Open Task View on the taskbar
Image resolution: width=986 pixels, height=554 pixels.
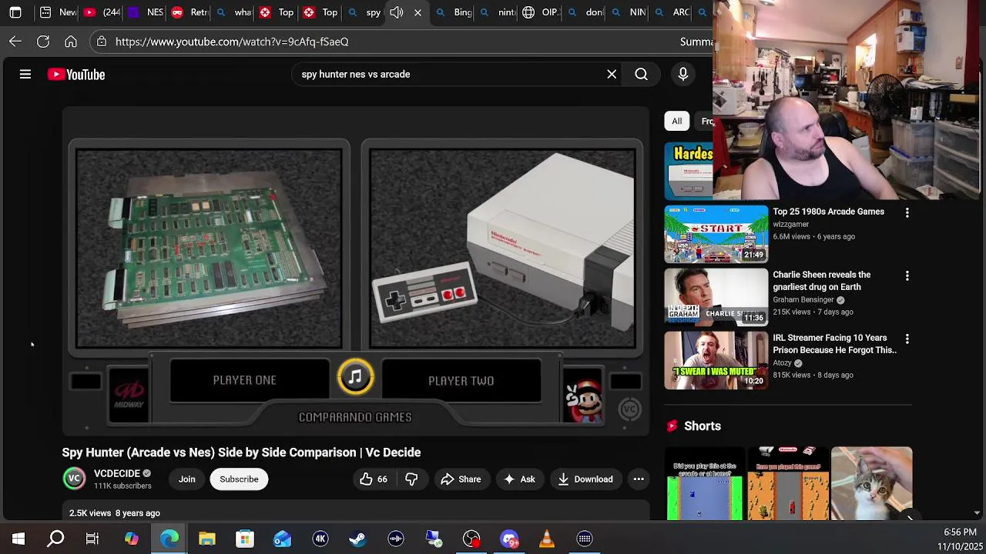pos(92,539)
